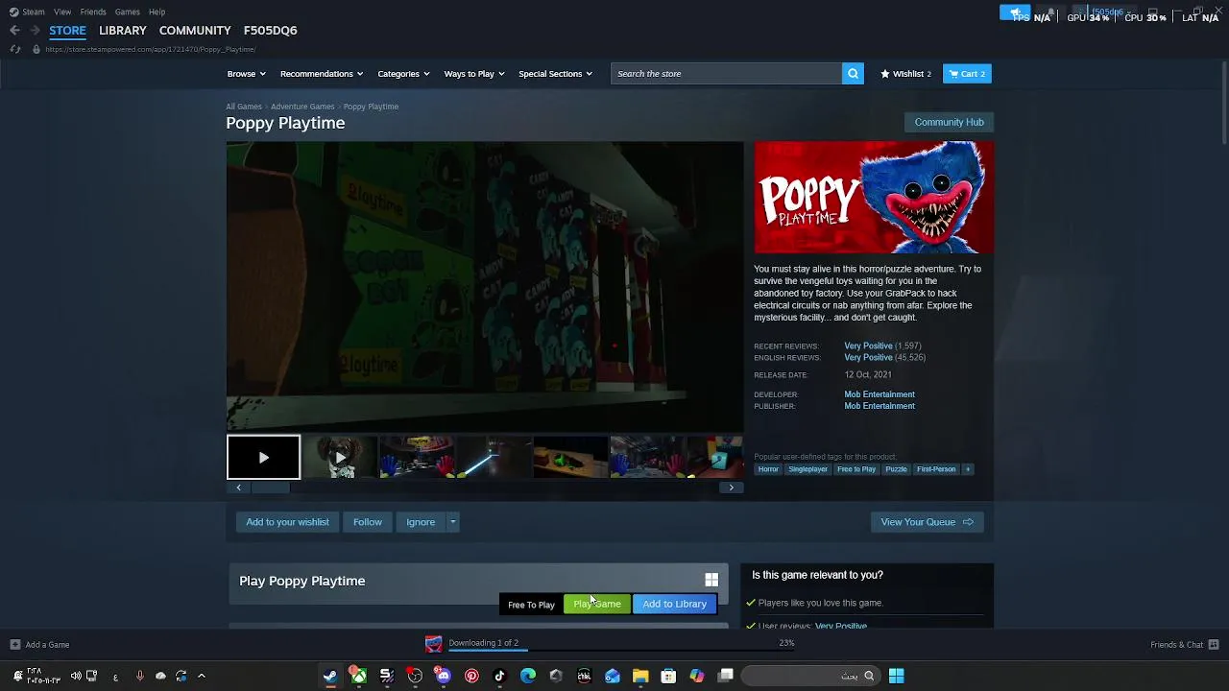Click the green Play Game button
Viewport: 1229px width, 691px height.
597,604
